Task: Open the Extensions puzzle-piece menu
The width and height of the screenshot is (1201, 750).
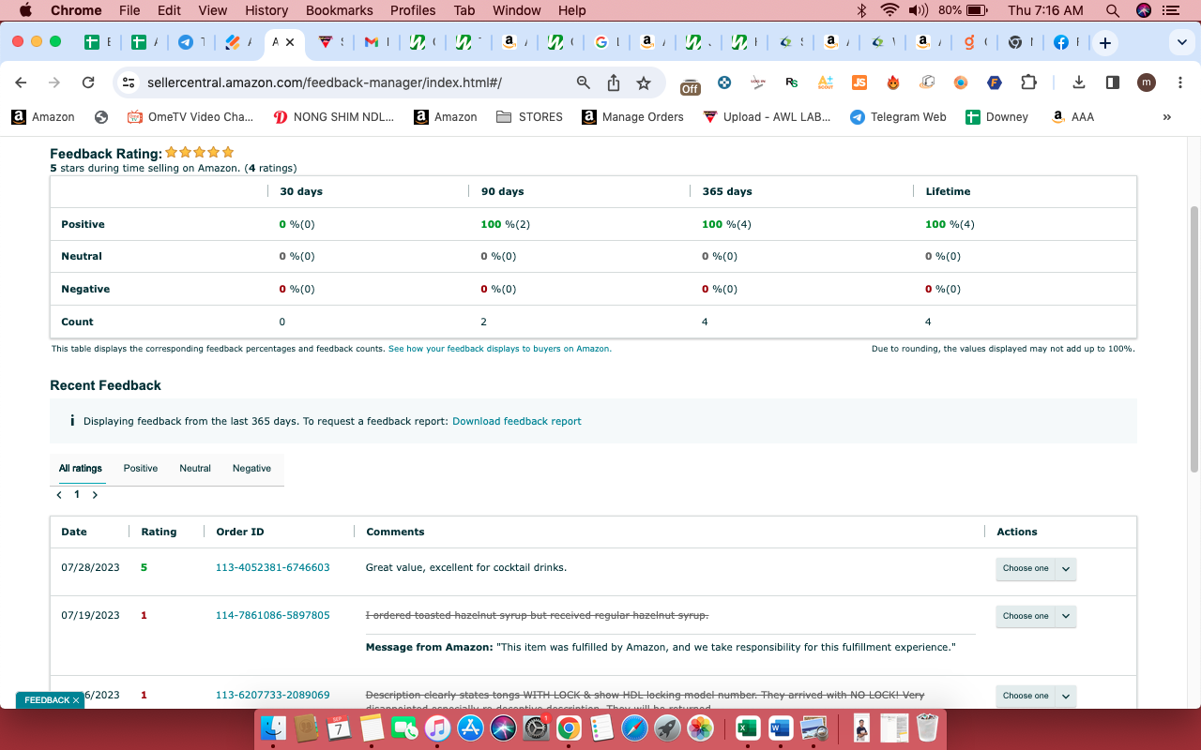Action: click(1028, 82)
